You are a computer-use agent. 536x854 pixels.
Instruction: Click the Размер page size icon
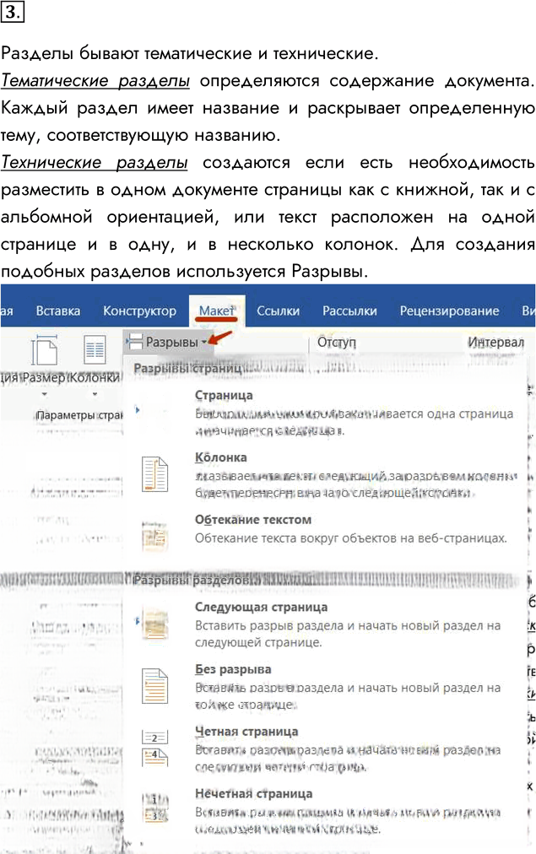point(44,349)
